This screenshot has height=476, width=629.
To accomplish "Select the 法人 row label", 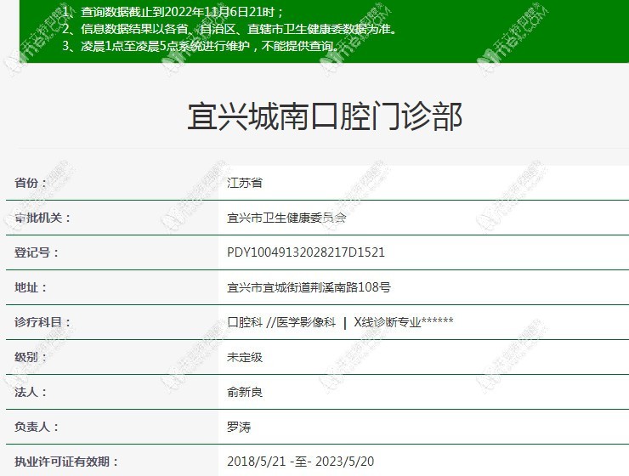I will click(32, 393).
